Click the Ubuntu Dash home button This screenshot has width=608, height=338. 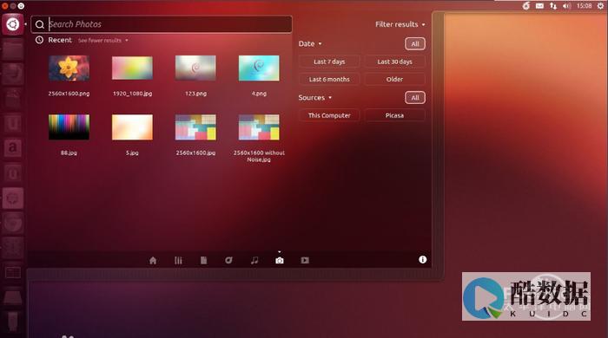(x=12, y=24)
